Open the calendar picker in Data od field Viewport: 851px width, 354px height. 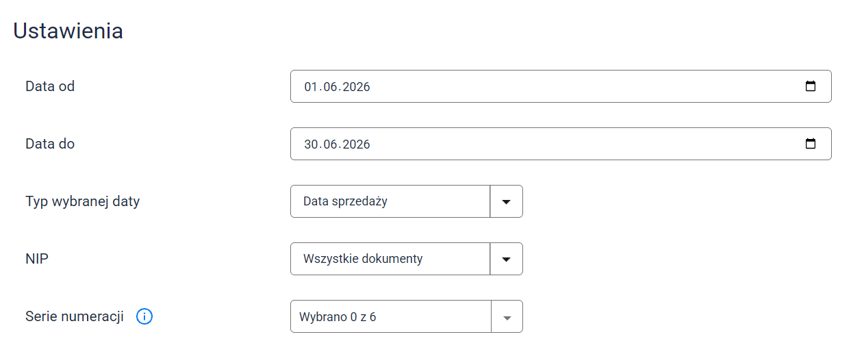811,86
